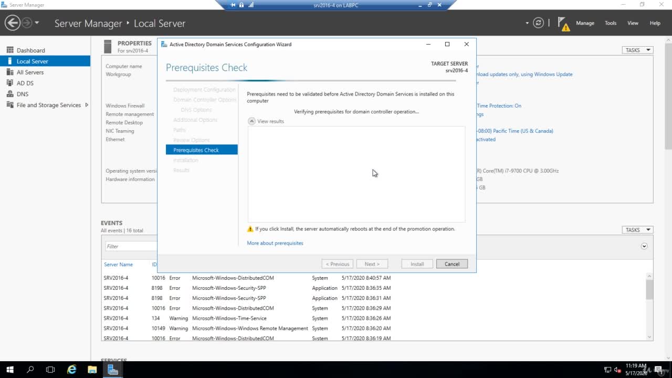The height and width of the screenshot is (378, 672).
Task: Open the notifications flag with warning
Action: [x=564, y=24]
